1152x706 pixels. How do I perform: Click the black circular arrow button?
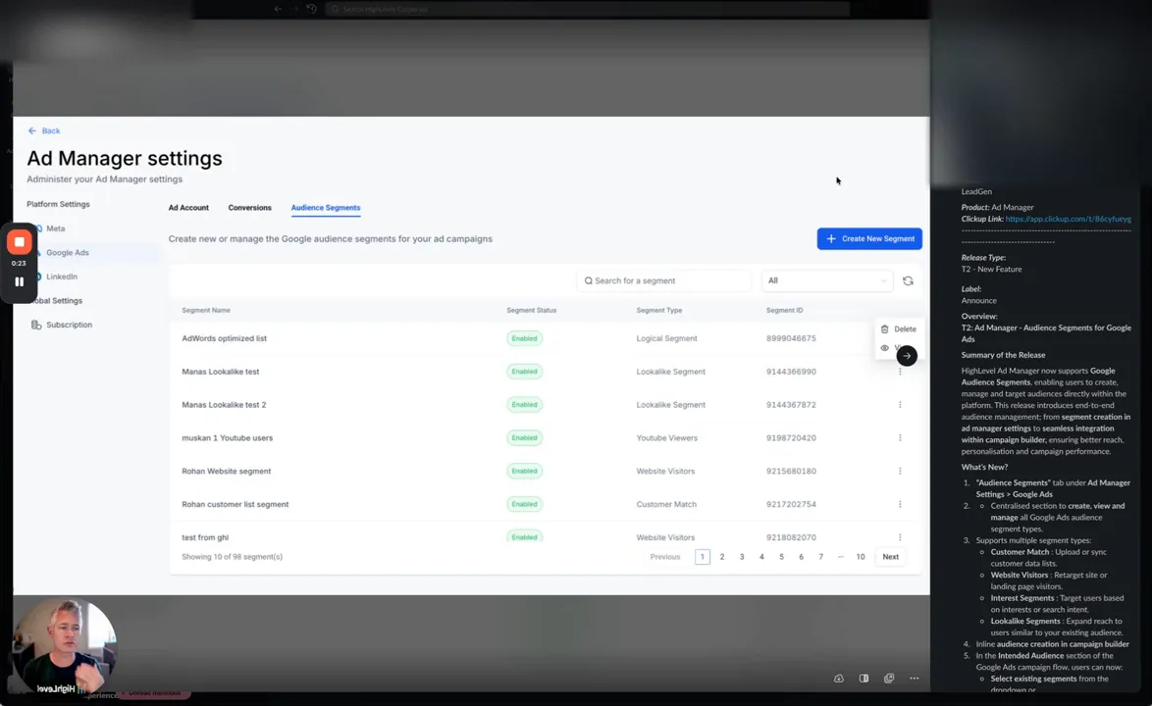pyautogui.click(x=907, y=356)
